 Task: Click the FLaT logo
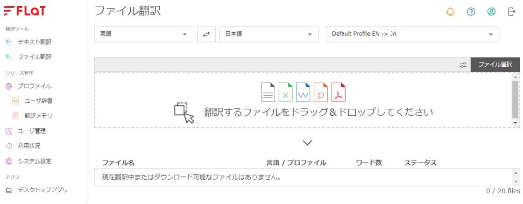click(25, 11)
